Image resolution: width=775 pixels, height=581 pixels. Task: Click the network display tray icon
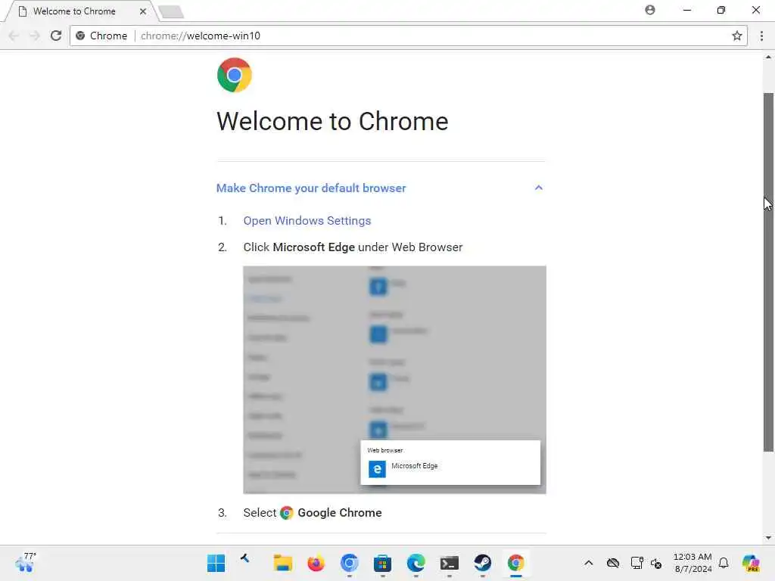coord(636,563)
